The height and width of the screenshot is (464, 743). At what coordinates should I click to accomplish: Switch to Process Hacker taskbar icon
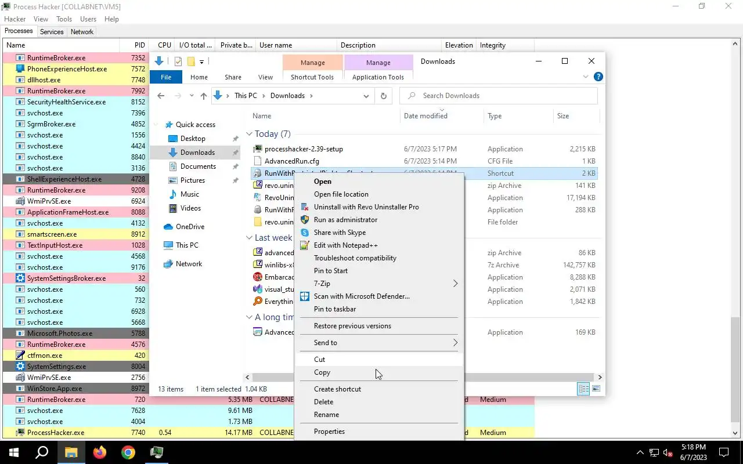pos(157,452)
